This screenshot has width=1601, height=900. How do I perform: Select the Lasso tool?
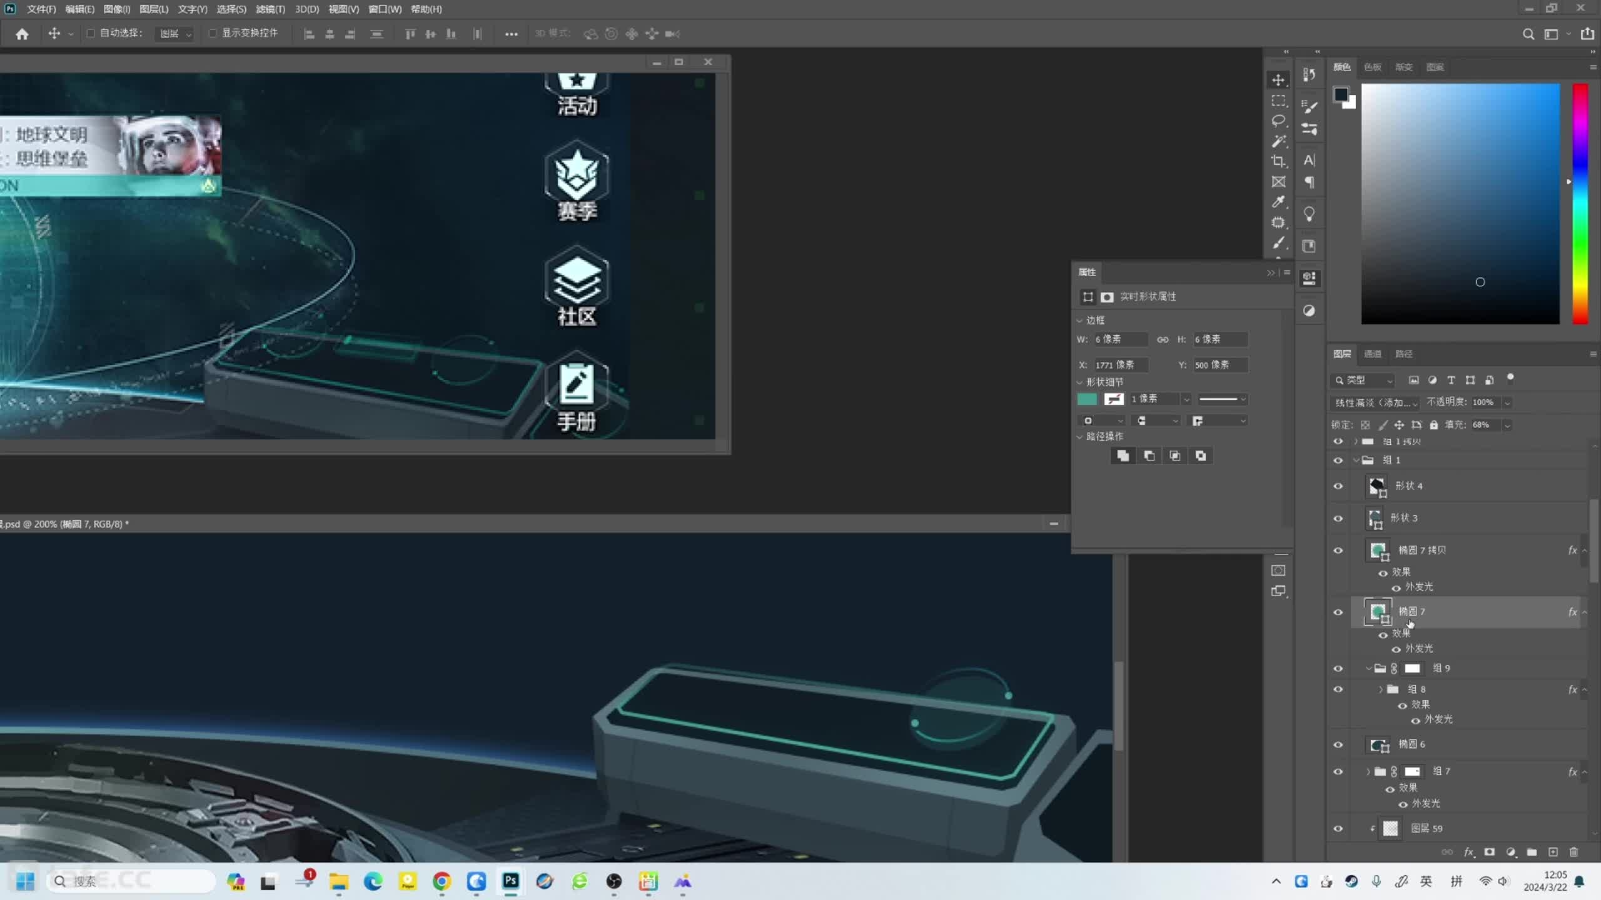(1278, 121)
